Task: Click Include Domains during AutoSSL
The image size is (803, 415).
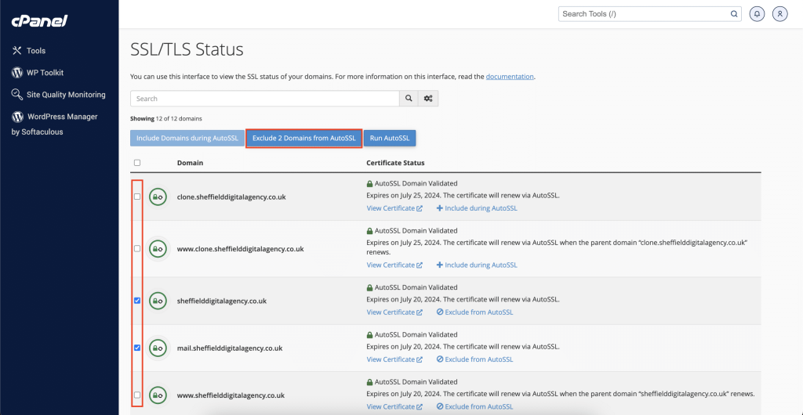Action: (x=187, y=139)
